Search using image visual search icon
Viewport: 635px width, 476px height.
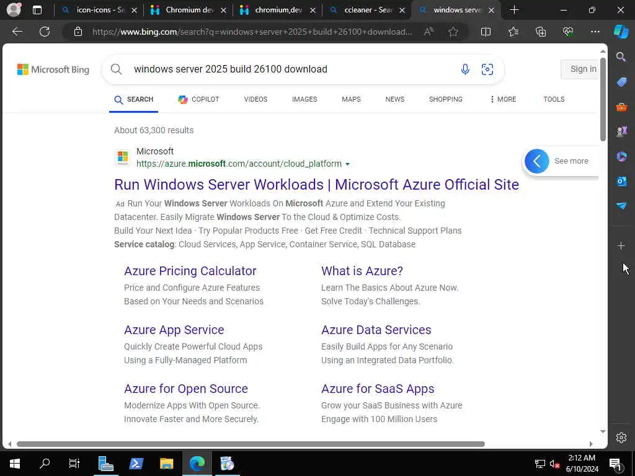tap(487, 69)
